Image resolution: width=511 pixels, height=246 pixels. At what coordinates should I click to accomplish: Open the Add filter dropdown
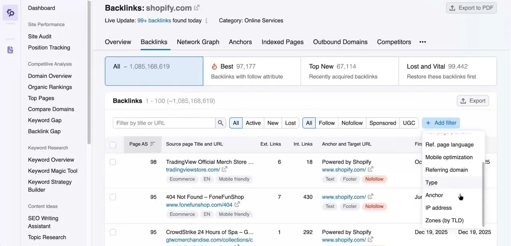coord(441,123)
